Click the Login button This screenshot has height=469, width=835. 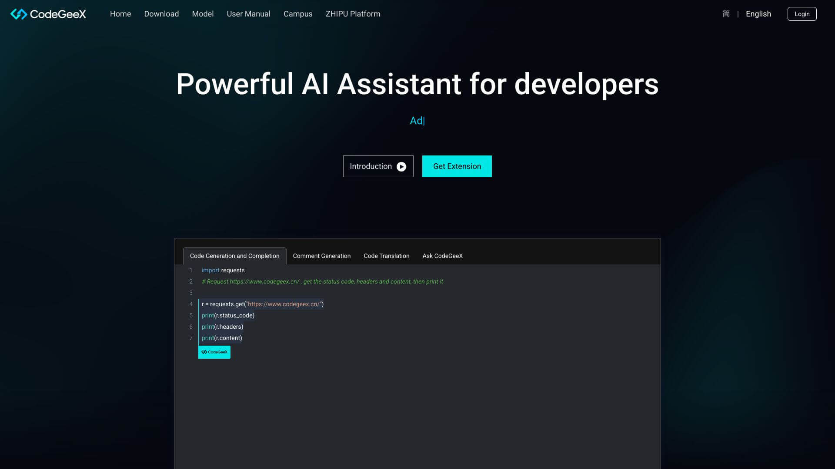tap(802, 14)
